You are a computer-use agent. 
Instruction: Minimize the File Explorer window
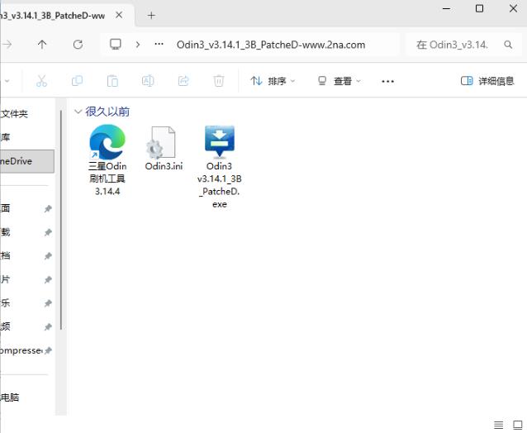[447, 8]
